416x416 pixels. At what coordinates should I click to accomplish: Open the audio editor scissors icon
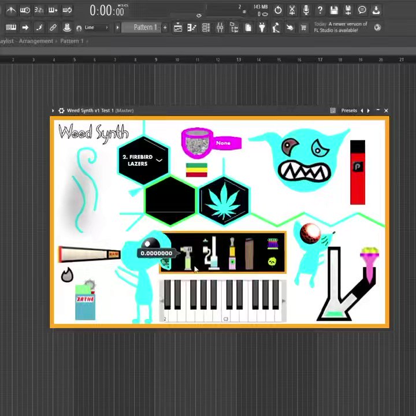point(292,10)
